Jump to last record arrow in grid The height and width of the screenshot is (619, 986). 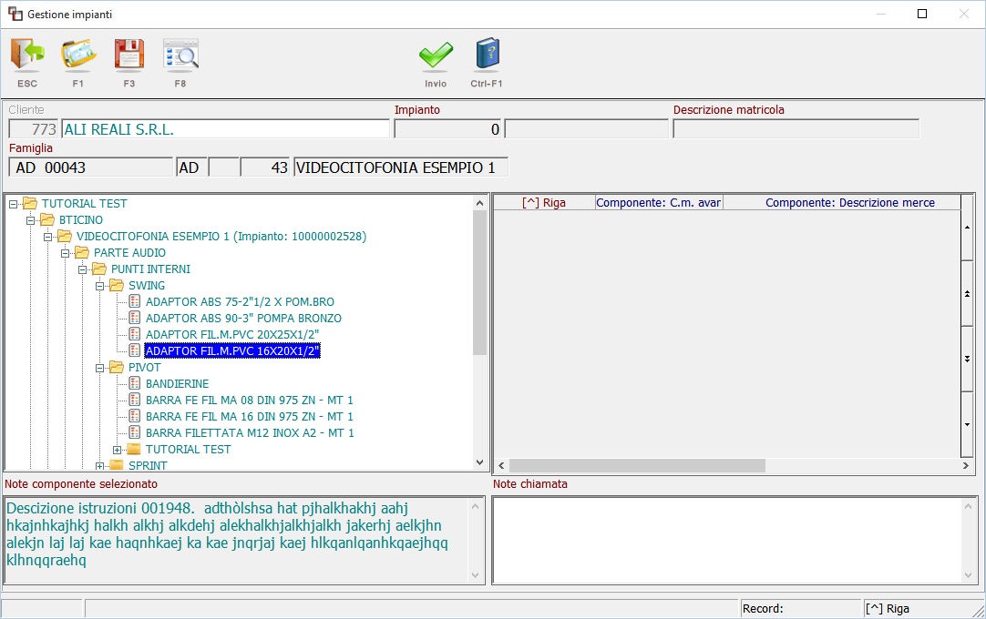pos(967,424)
